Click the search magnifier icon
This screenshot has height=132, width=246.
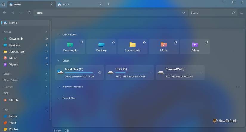pos(233,13)
